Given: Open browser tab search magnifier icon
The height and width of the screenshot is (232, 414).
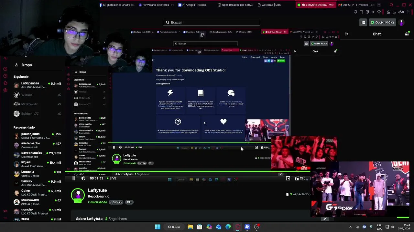Looking at the screenshot, I should pyautogui.click(x=391, y=5).
